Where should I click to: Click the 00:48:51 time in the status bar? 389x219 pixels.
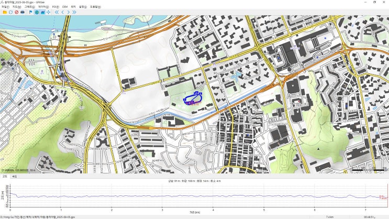point(369,217)
